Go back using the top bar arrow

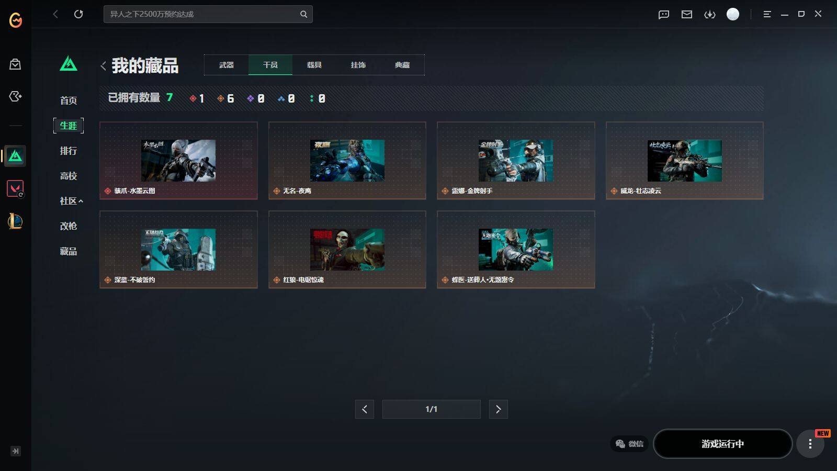click(55, 14)
